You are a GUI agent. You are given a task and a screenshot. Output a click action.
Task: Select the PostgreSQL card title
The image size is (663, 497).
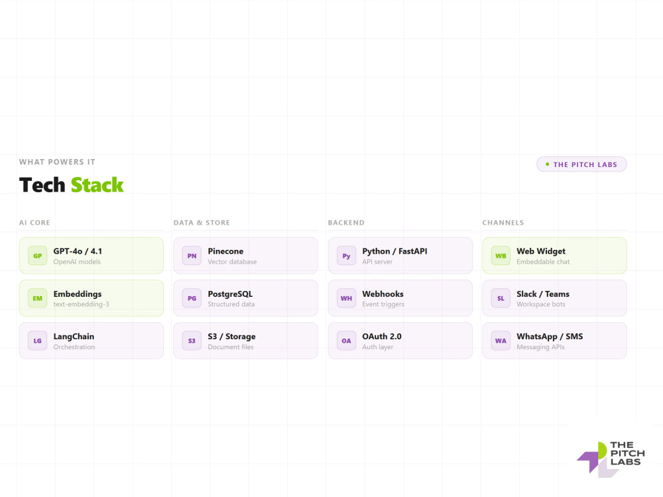[230, 294]
